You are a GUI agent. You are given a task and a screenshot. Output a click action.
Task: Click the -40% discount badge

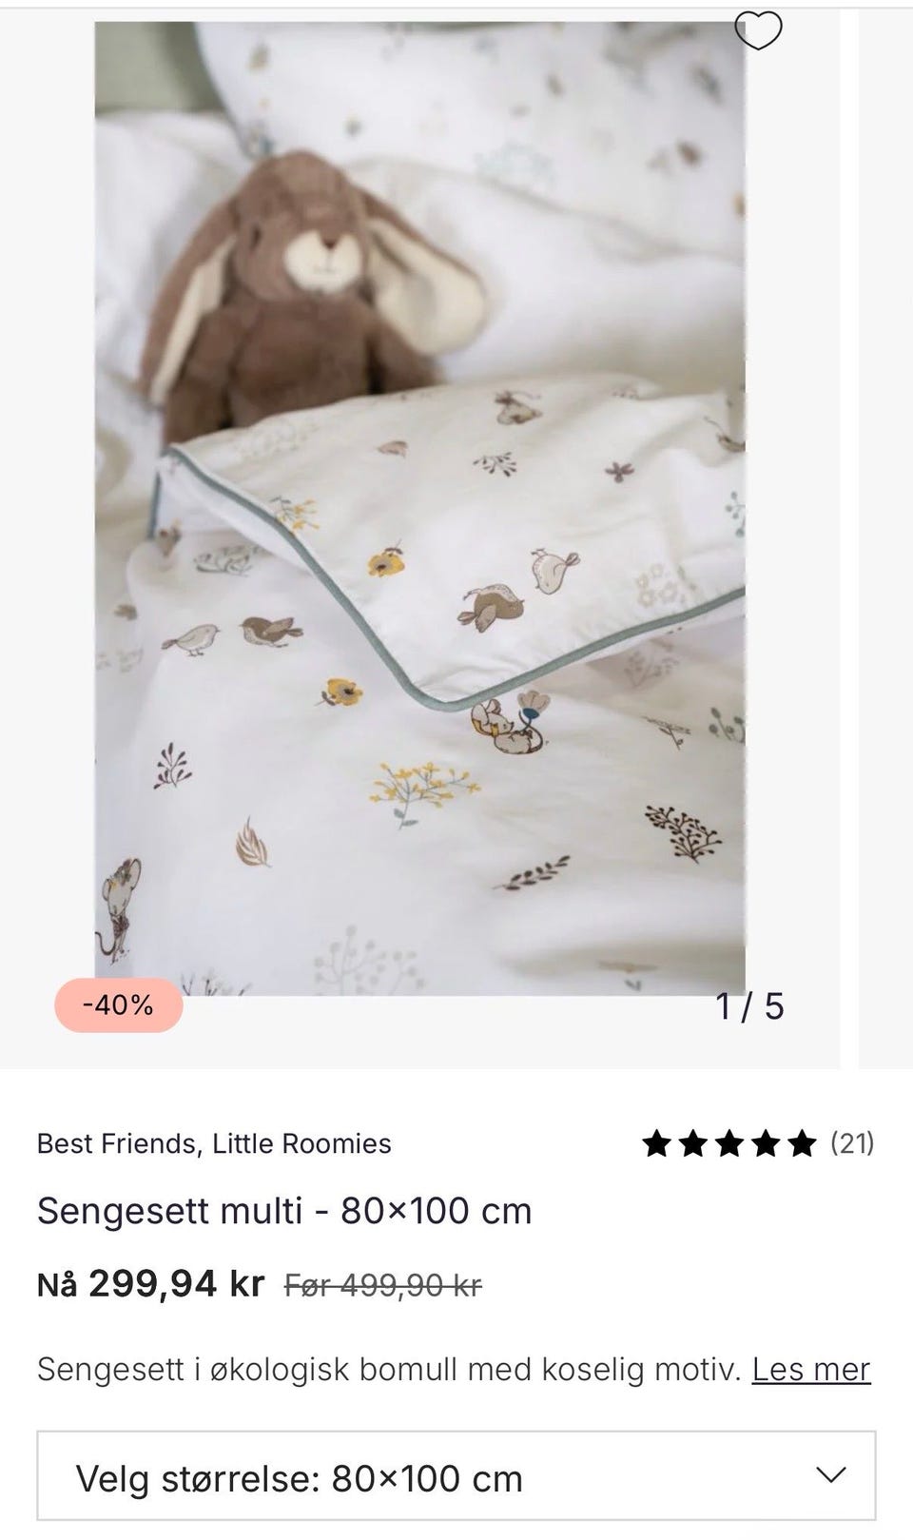(119, 1004)
